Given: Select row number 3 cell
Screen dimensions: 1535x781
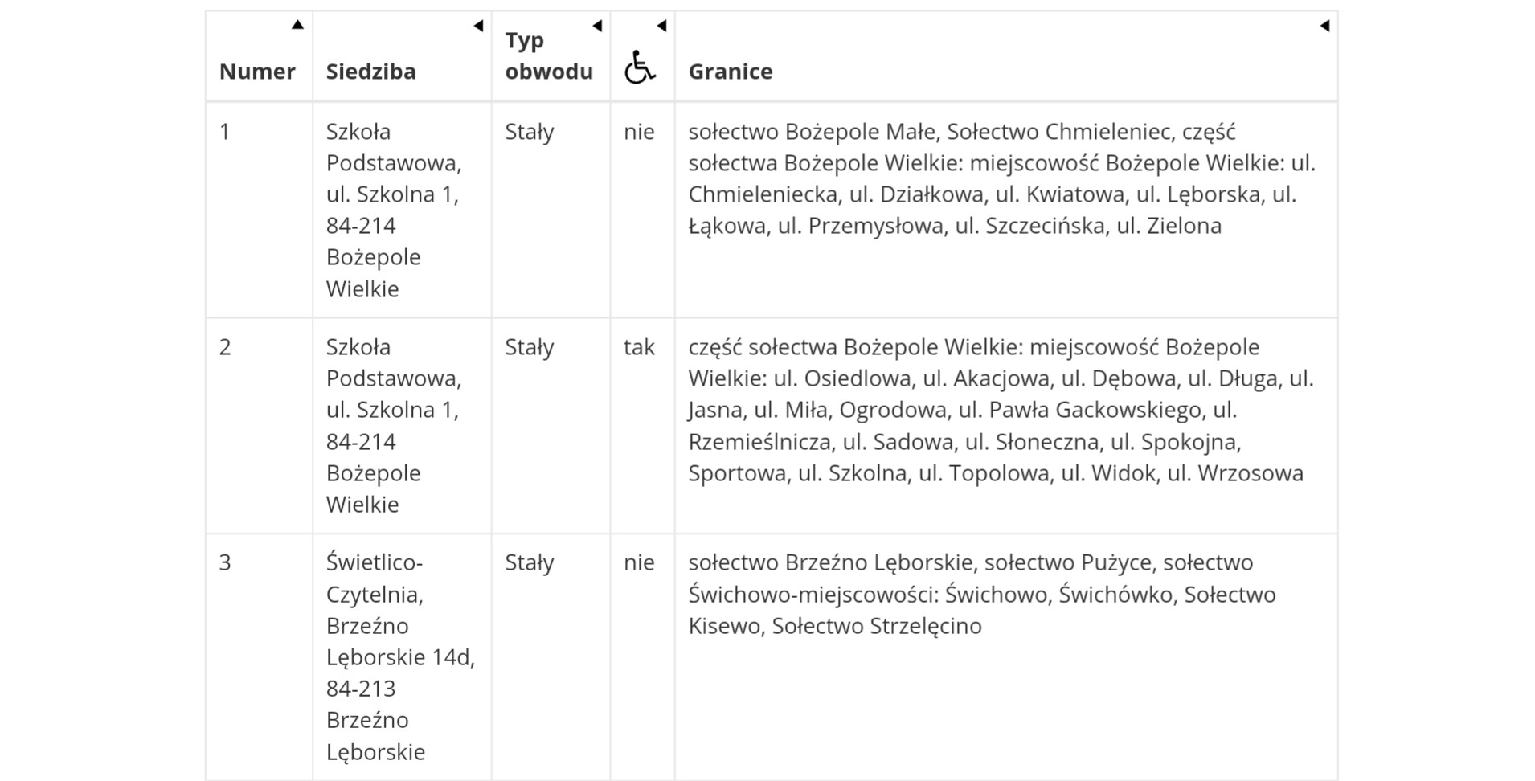Looking at the screenshot, I should 225,562.
